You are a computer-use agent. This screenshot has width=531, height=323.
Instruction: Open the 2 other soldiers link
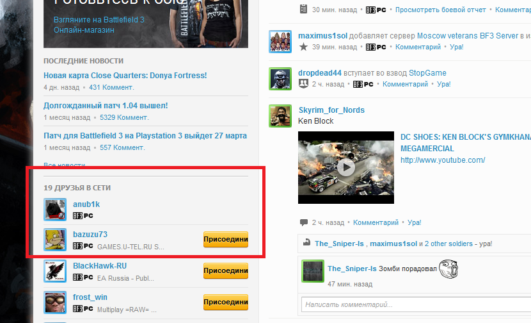448,244
